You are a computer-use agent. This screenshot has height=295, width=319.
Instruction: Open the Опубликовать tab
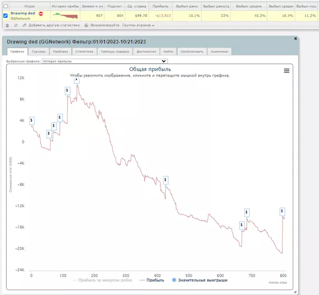pyautogui.click(x=192, y=51)
